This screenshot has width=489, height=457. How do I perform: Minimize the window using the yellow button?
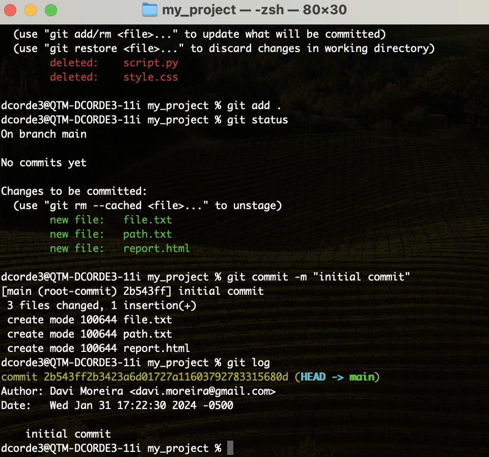(31, 10)
